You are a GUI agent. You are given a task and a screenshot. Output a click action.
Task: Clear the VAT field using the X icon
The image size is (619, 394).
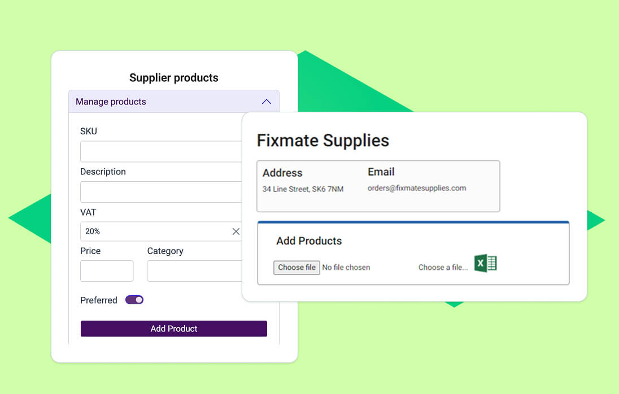[236, 231]
